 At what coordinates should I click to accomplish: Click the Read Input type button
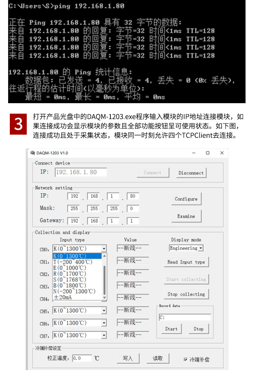186,262
